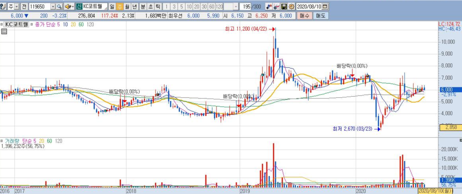
Task: Click the 종가 단순 moving average label
Action: point(45,24)
